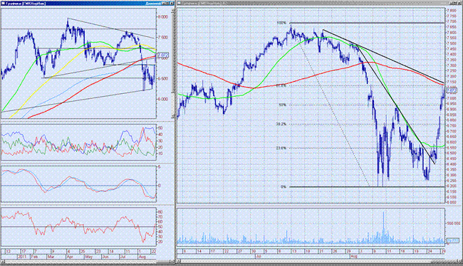Click Jul on the right chart time axis
The height and width of the screenshot is (266, 463).
click(259, 256)
